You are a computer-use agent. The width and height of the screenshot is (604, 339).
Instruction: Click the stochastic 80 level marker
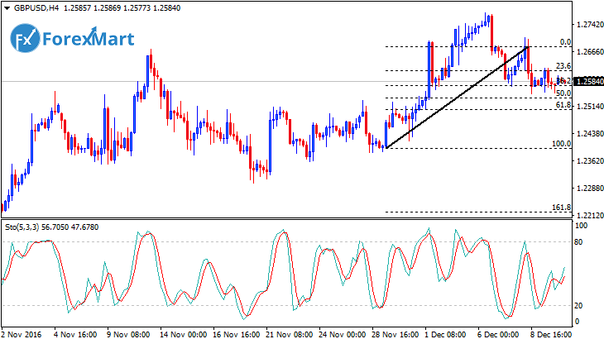tap(580, 242)
